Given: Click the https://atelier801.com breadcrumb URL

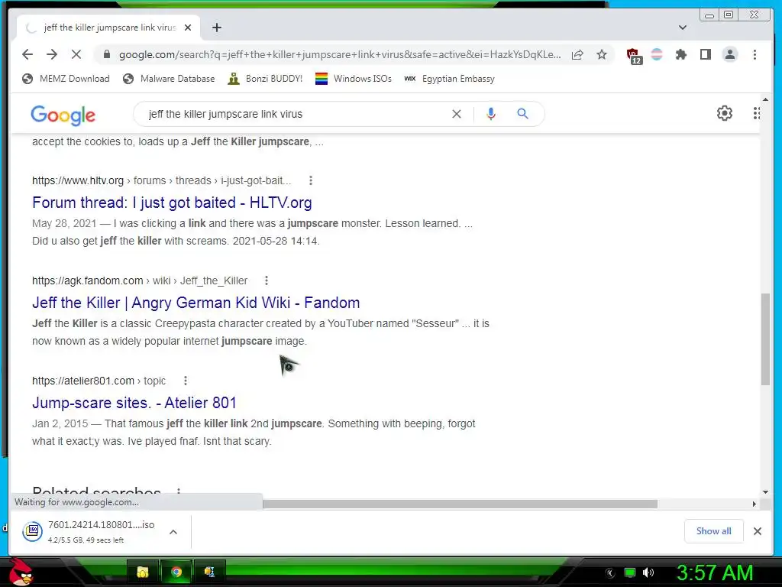Looking at the screenshot, I should 83,381.
